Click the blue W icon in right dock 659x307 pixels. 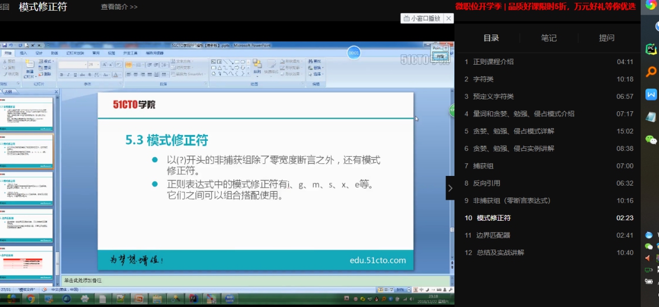651,94
